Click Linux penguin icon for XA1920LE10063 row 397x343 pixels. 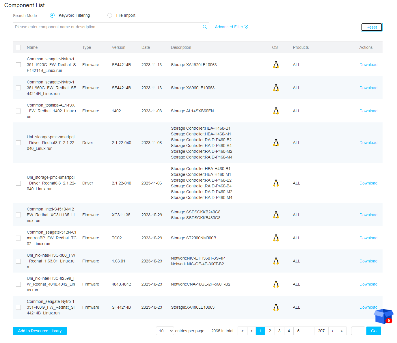point(276,65)
